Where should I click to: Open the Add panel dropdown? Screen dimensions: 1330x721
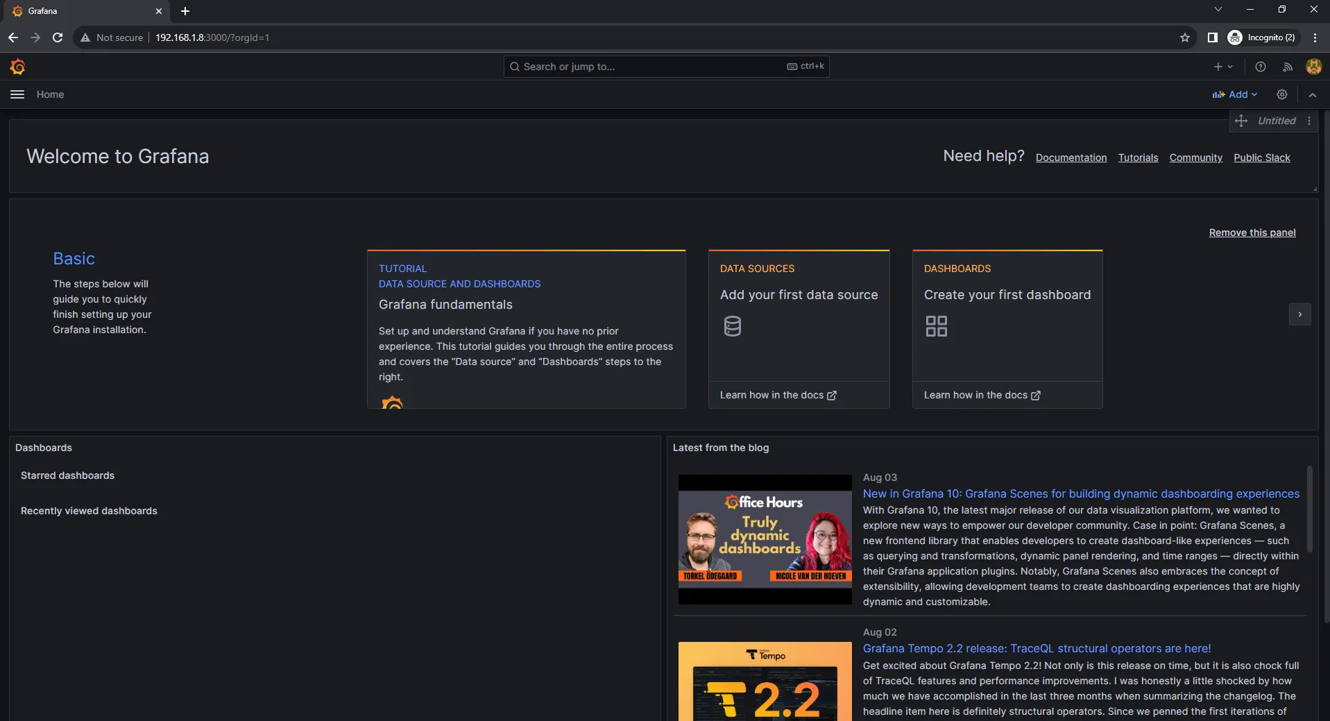pyautogui.click(x=1235, y=94)
